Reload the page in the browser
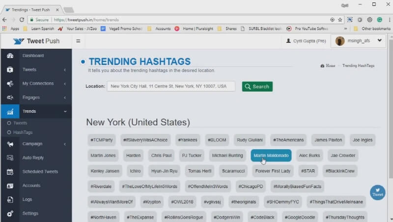The width and height of the screenshot is (393, 222). [22, 20]
